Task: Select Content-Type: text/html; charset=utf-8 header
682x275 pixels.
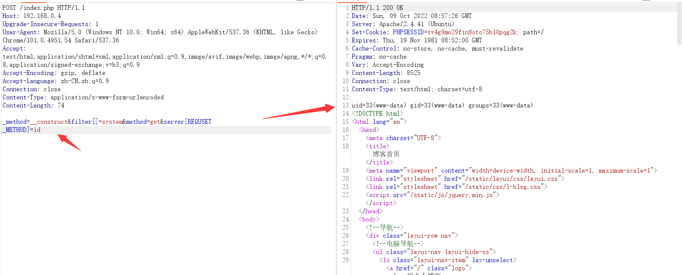Action: pyautogui.click(x=417, y=89)
